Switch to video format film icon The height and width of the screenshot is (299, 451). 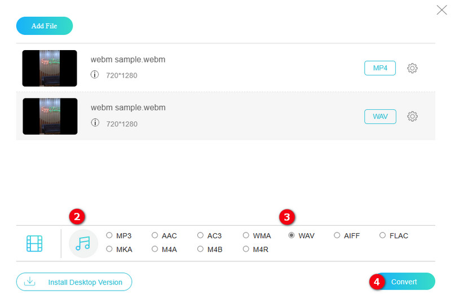34,243
